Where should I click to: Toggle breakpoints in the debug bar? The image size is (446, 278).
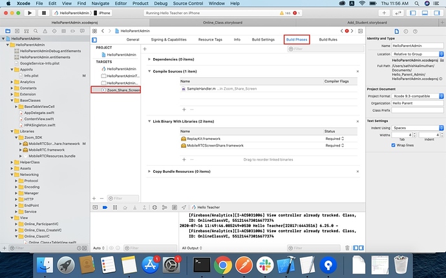point(105,207)
